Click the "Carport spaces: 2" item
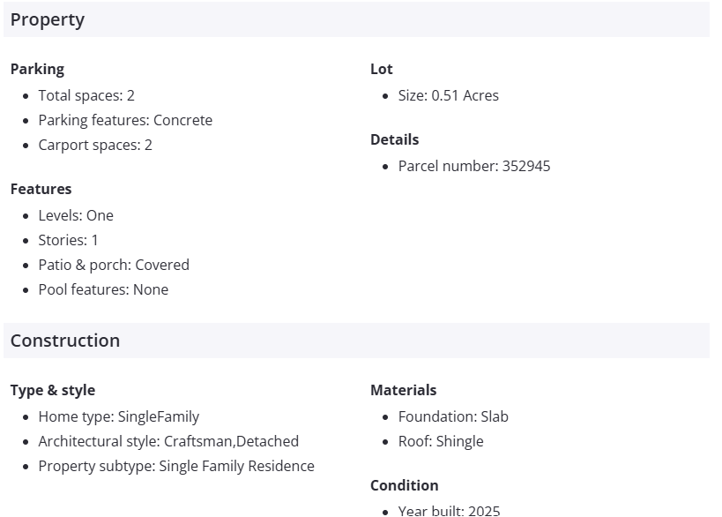Viewport: 722px width, 517px height. pyautogui.click(x=95, y=145)
